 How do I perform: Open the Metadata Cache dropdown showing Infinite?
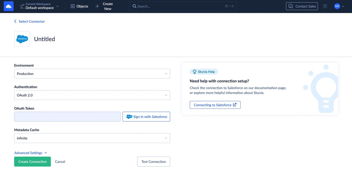[92, 138]
